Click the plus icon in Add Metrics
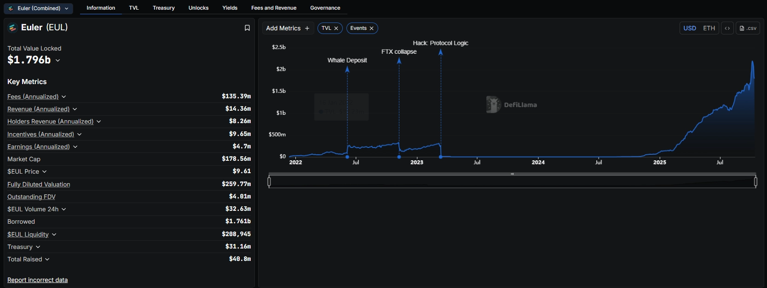The image size is (767, 288). tap(307, 28)
